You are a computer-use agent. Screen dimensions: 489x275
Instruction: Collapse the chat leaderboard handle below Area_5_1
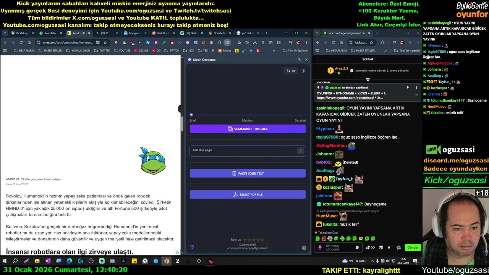click(x=368, y=79)
